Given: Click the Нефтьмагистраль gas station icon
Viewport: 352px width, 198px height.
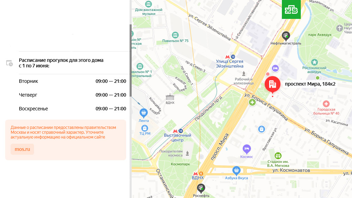Looking at the screenshot, I should [x=286, y=36].
